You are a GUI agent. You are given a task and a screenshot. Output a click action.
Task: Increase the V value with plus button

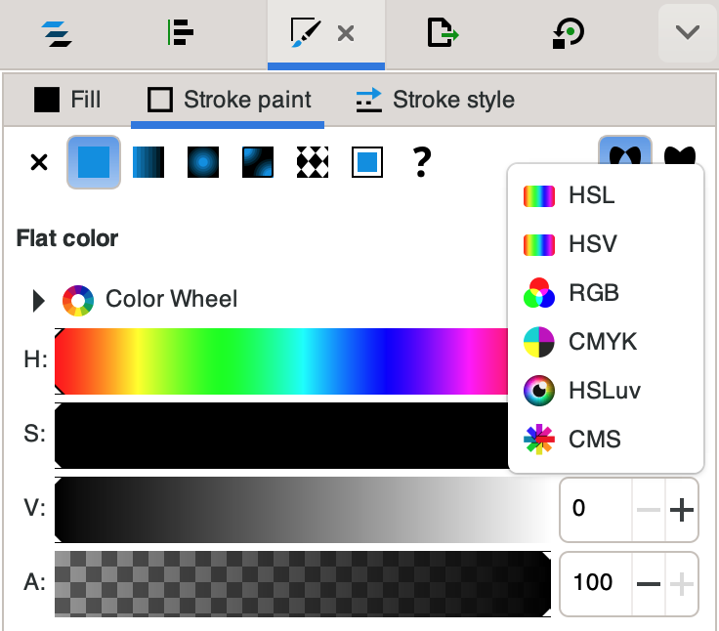(x=682, y=509)
